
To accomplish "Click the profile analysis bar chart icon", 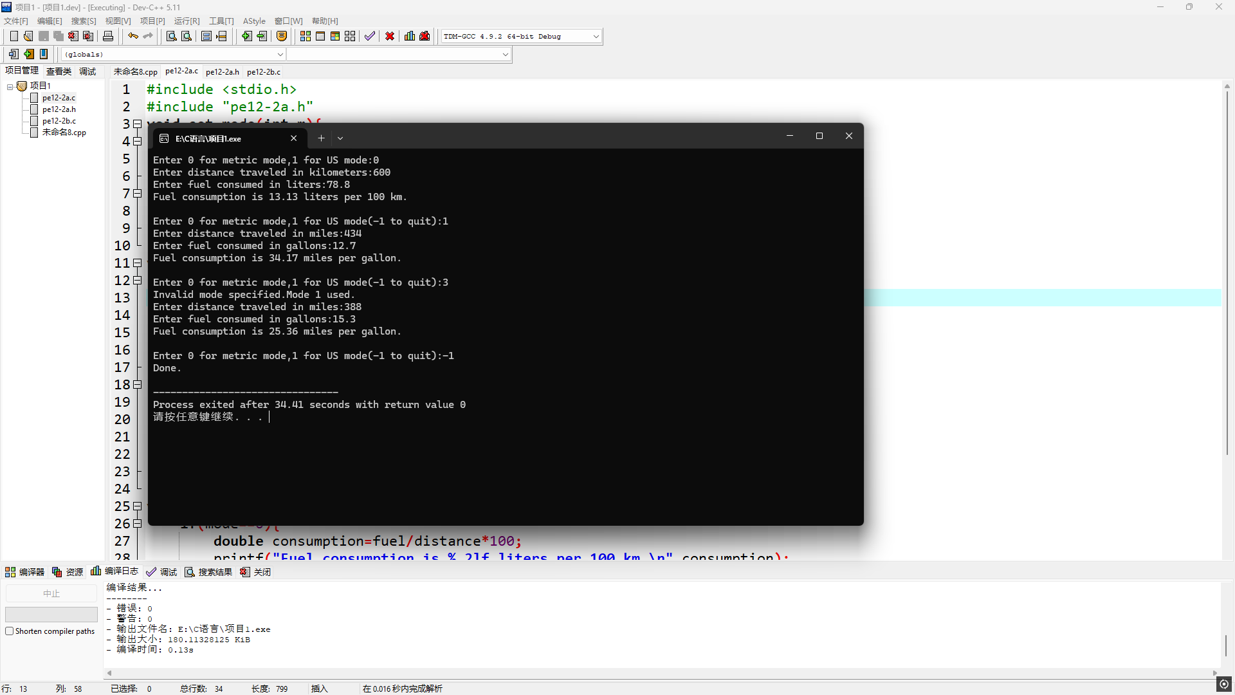I will (410, 37).
